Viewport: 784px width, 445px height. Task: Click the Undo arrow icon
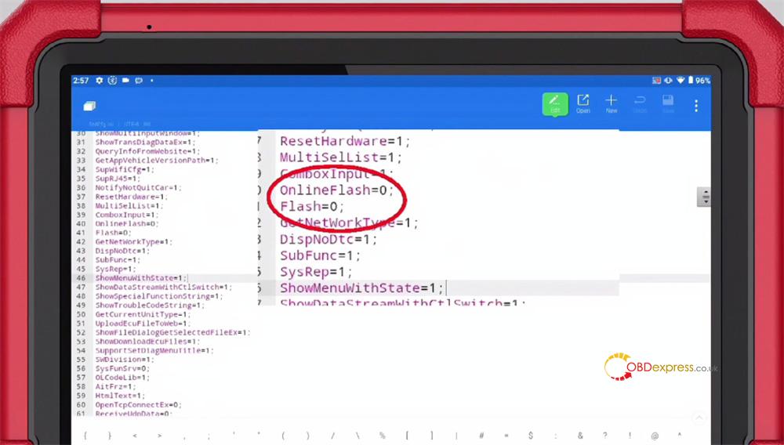640,104
